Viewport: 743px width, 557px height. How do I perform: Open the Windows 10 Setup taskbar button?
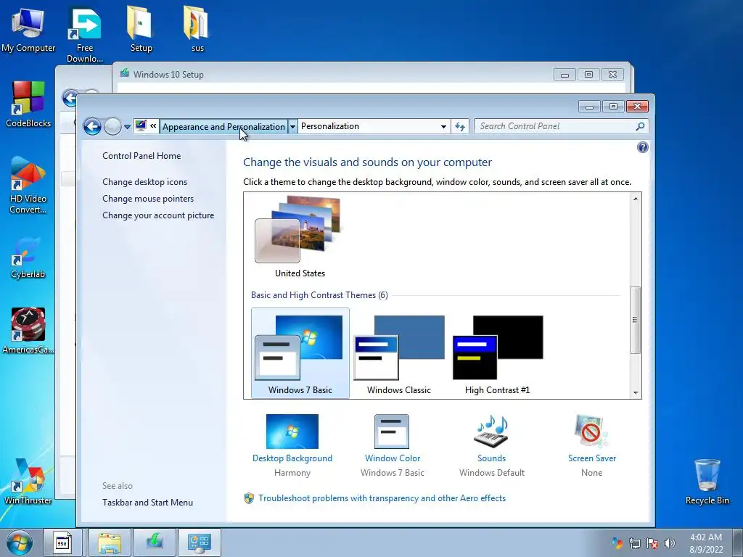click(155, 542)
